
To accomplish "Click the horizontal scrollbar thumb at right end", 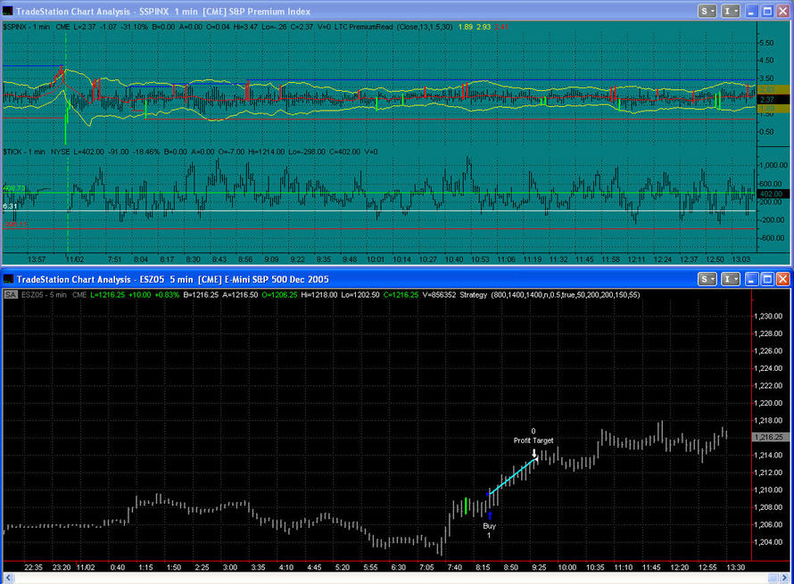I will pos(773,578).
